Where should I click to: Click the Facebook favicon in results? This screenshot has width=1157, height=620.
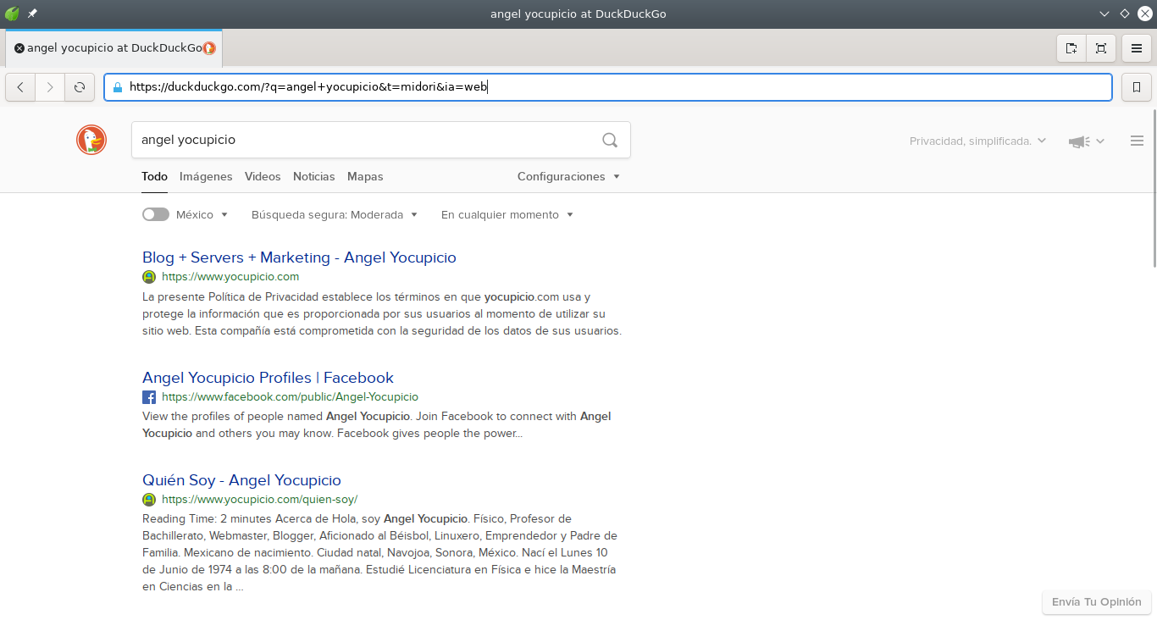pos(149,397)
